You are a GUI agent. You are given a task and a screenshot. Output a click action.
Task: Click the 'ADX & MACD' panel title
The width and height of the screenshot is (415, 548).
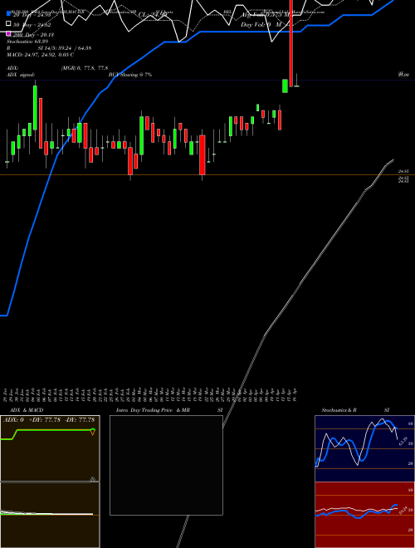(x=27, y=410)
